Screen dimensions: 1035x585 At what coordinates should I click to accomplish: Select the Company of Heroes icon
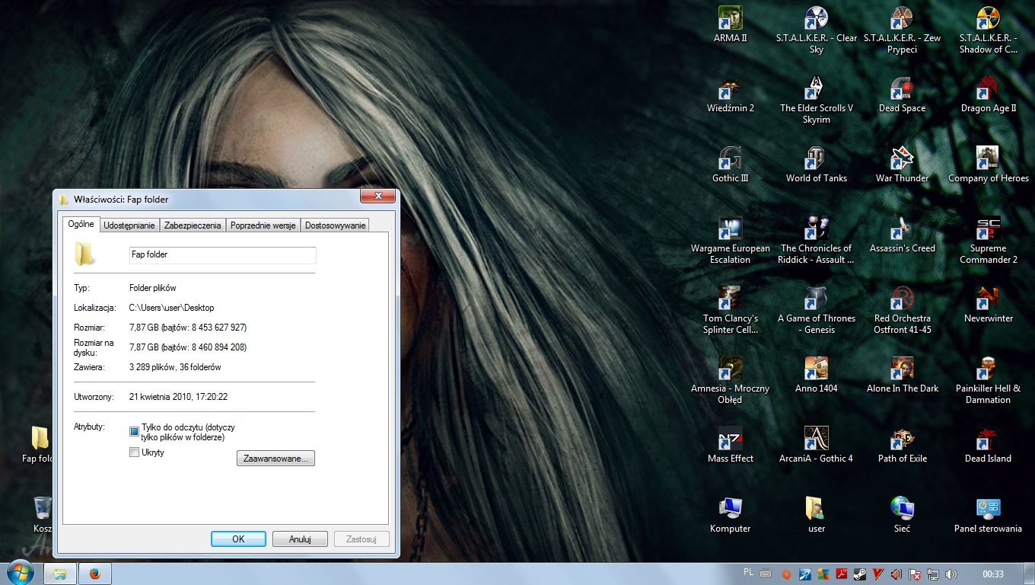point(988,165)
